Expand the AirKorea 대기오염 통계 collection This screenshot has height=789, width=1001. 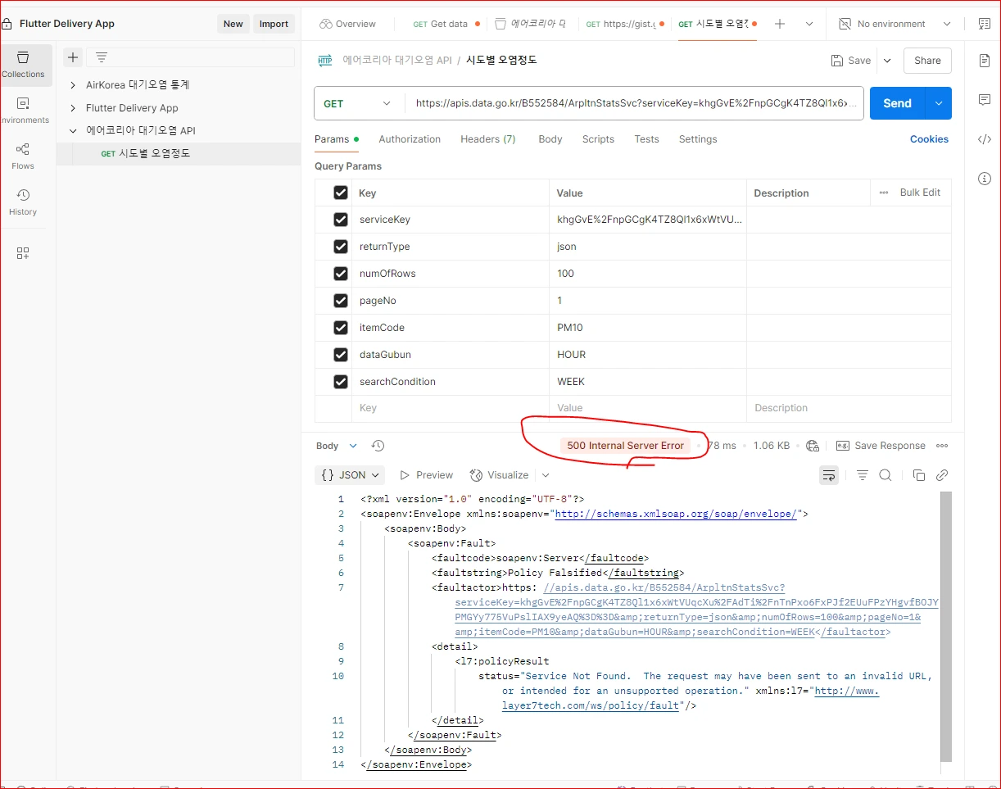(73, 85)
